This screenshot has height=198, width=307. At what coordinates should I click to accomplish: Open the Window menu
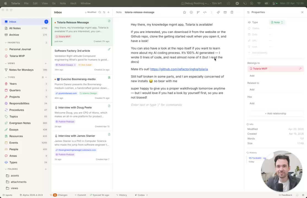pos(85,3)
